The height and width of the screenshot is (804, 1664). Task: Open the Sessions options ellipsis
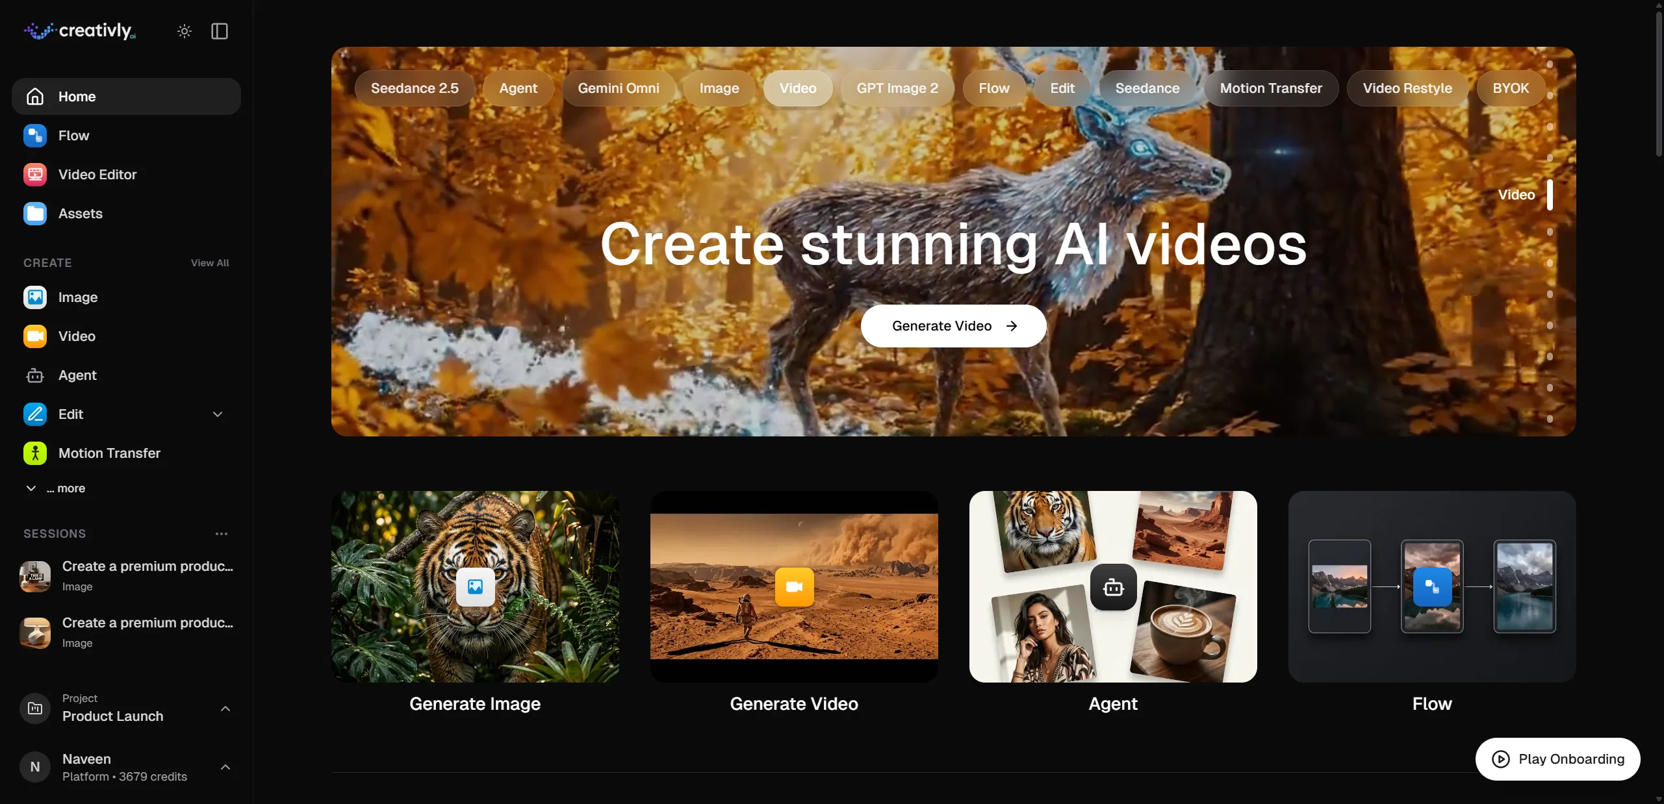point(222,533)
